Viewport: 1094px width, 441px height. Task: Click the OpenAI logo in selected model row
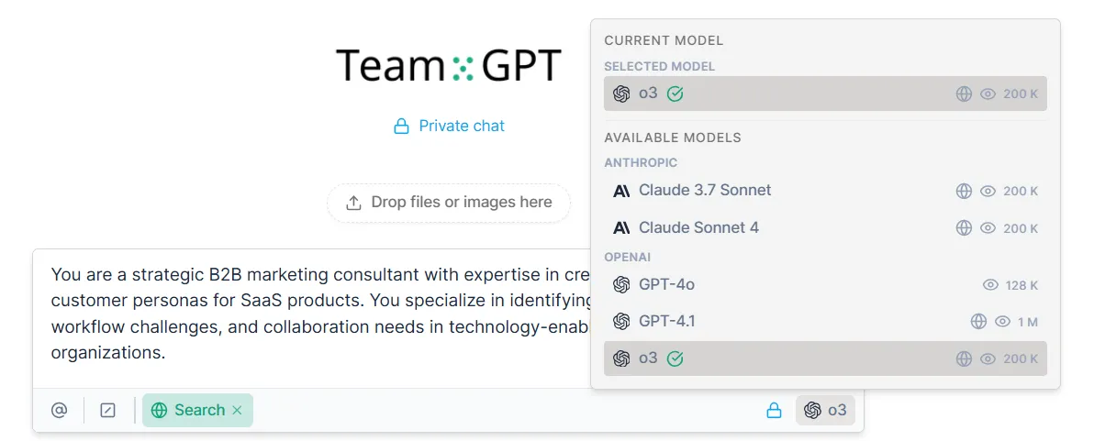point(621,94)
